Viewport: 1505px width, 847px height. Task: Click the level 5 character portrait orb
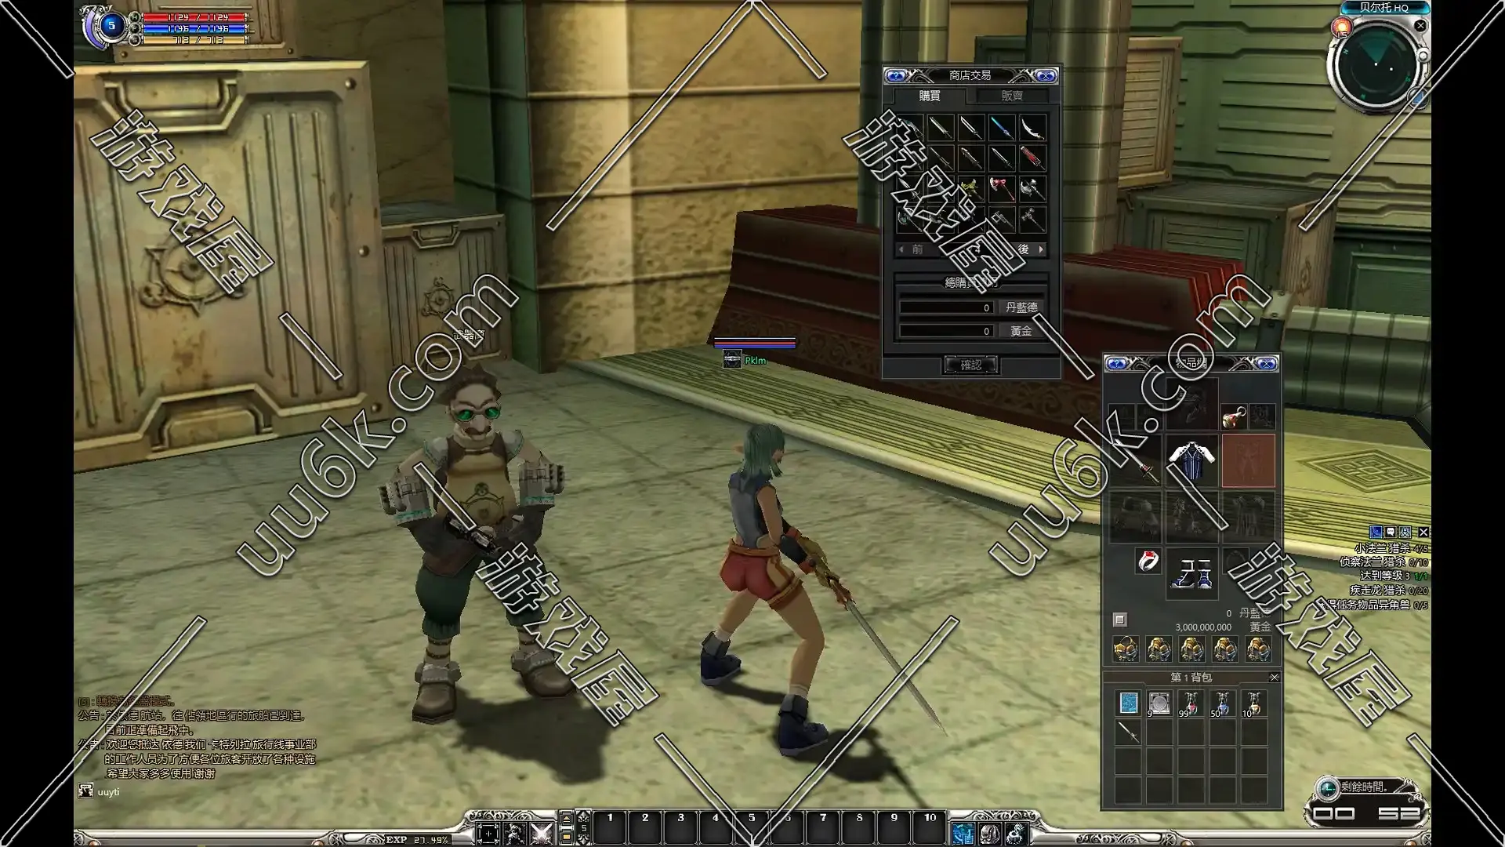tap(111, 26)
